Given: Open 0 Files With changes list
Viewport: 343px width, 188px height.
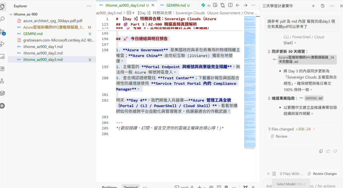Looking at the screenshot, I should pyautogui.click(x=291, y=174).
